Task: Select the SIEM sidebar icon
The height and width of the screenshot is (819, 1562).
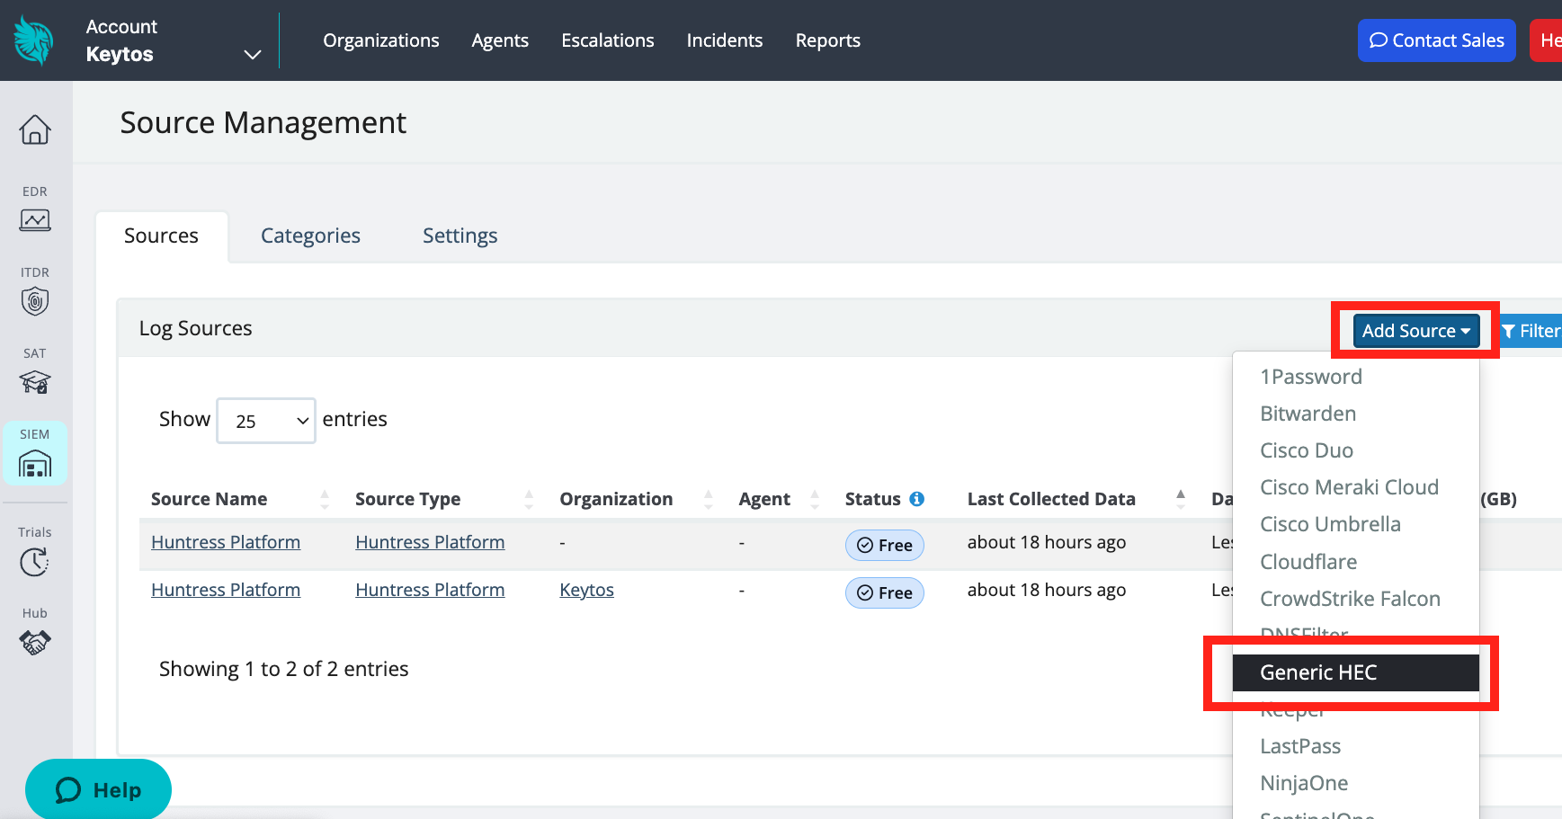Action: (x=34, y=463)
